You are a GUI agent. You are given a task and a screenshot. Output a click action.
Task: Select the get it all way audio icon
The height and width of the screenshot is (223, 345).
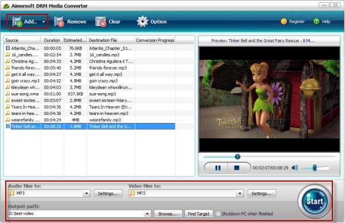point(8,74)
